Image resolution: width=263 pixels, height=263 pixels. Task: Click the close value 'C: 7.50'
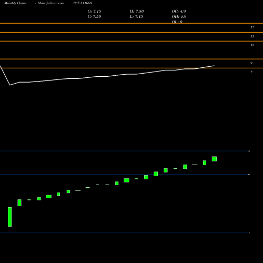[x=94, y=16]
